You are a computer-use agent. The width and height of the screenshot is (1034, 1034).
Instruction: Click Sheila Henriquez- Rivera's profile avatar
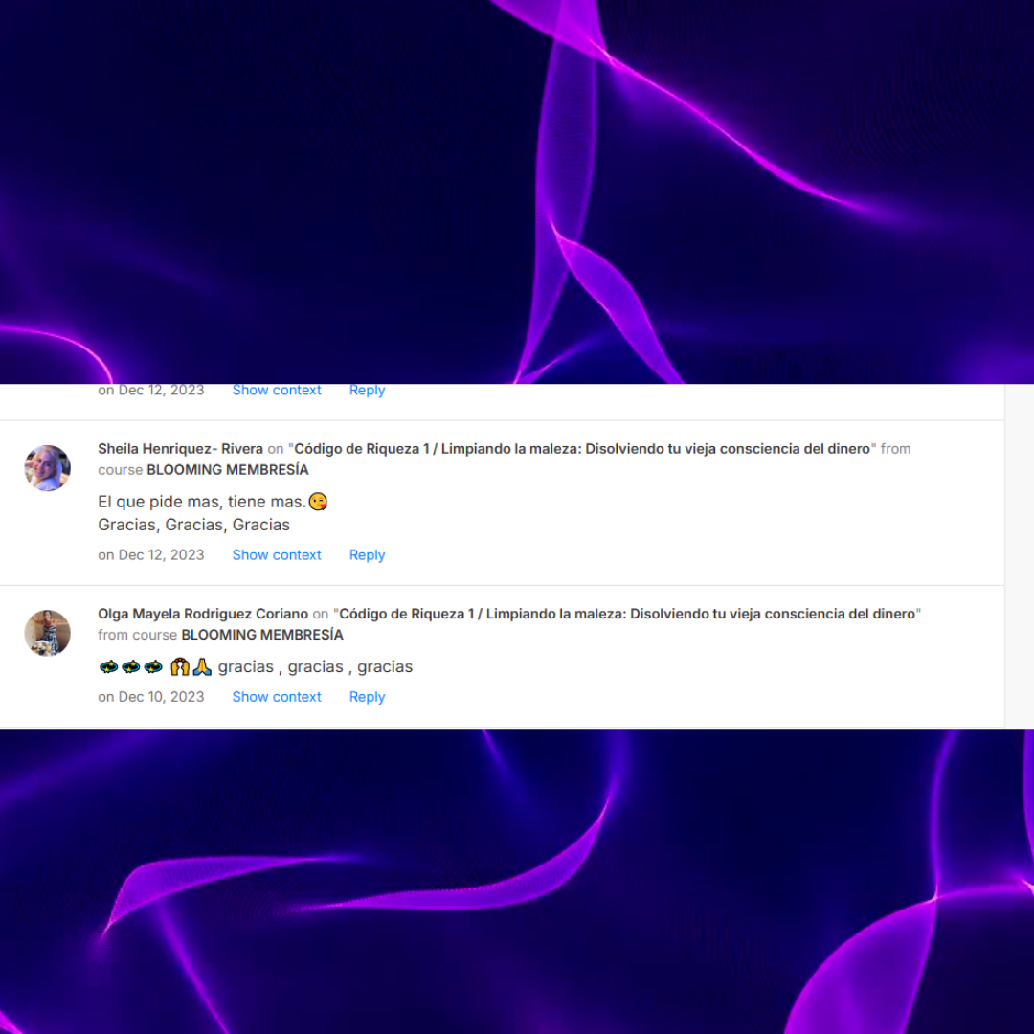48,468
